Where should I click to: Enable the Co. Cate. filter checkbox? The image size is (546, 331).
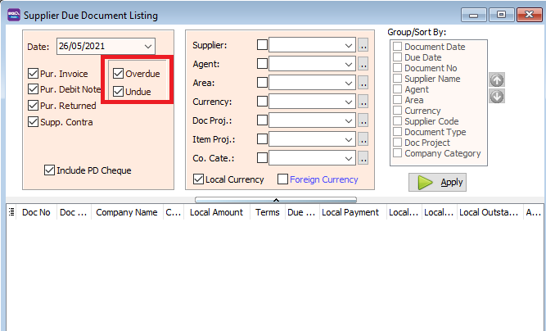coord(262,157)
